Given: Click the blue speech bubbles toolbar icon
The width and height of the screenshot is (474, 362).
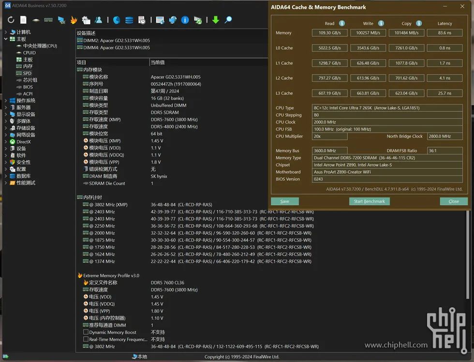Looking at the screenshot, I should point(173,20).
